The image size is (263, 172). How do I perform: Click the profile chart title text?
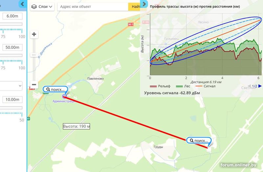pyautogui.click(x=195, y=7)
